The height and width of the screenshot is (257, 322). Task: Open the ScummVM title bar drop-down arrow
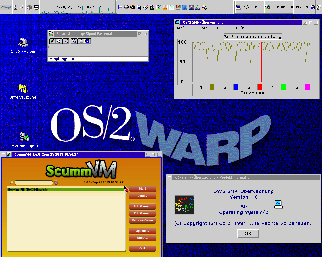pyautogui.click(x=4, y=155)
